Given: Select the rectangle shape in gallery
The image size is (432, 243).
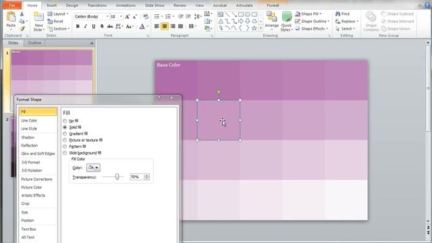Looking at the screenshot, I should [x=241, y=14].
